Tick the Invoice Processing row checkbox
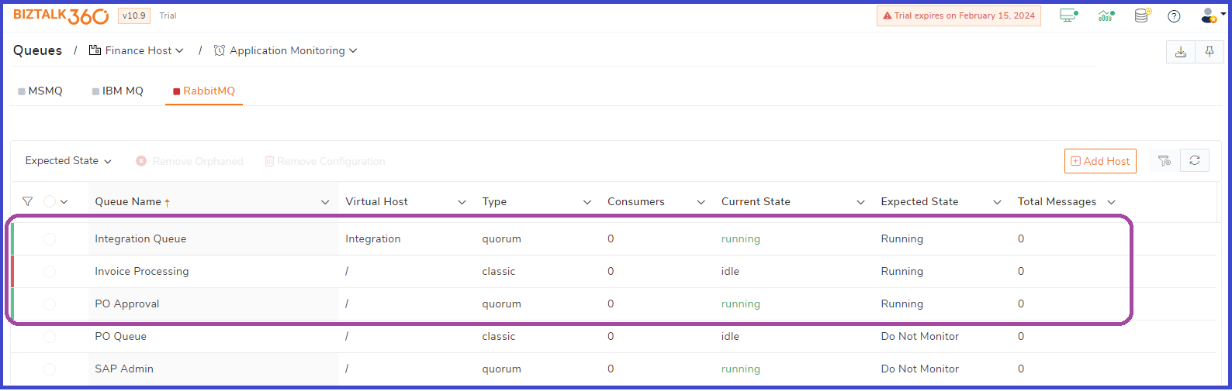Screen dimensions: 1232x391 point(50,272)
